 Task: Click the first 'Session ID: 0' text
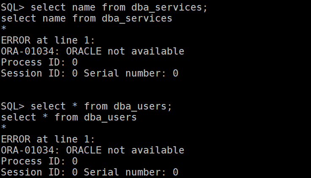[x=39, y=73]
